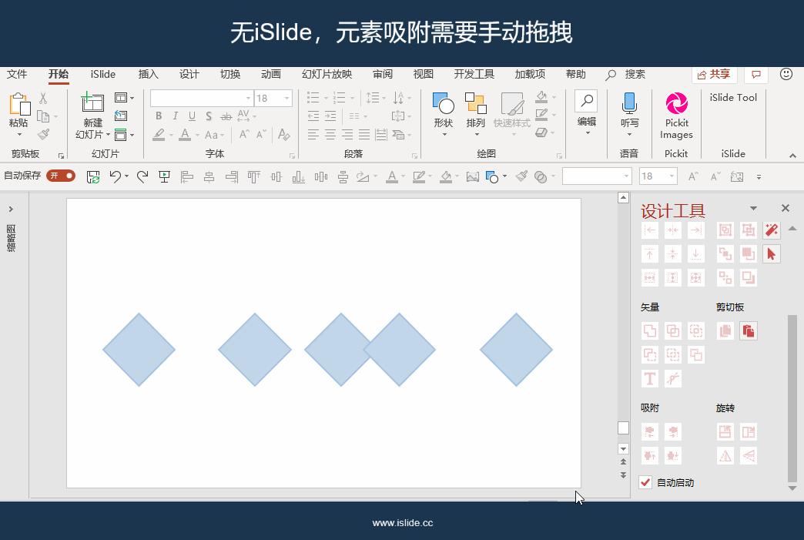This screenshot has height=540, width=804.
Task: Click the text highlight color icon
Action: pos(159,134)
